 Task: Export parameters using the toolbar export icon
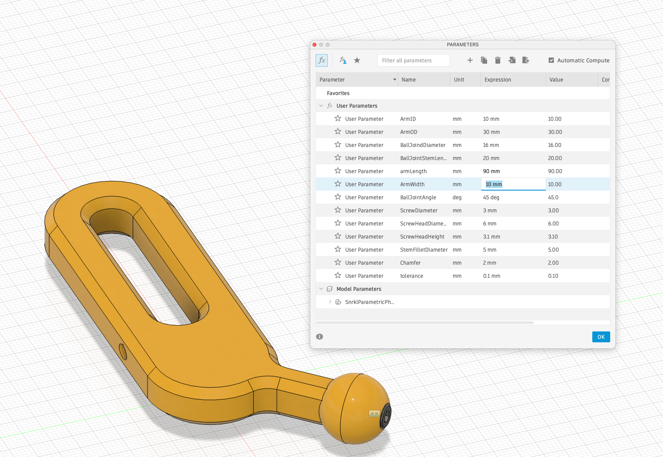pyautogui.click(x=526, y=60)
